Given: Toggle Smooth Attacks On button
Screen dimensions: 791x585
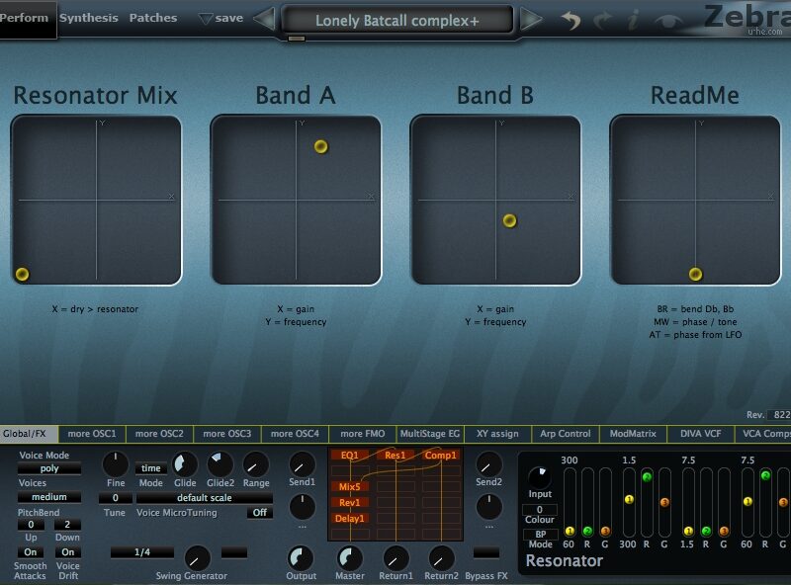Looking at the screenshot, I should pyautogui.click(x=30, y=552).
